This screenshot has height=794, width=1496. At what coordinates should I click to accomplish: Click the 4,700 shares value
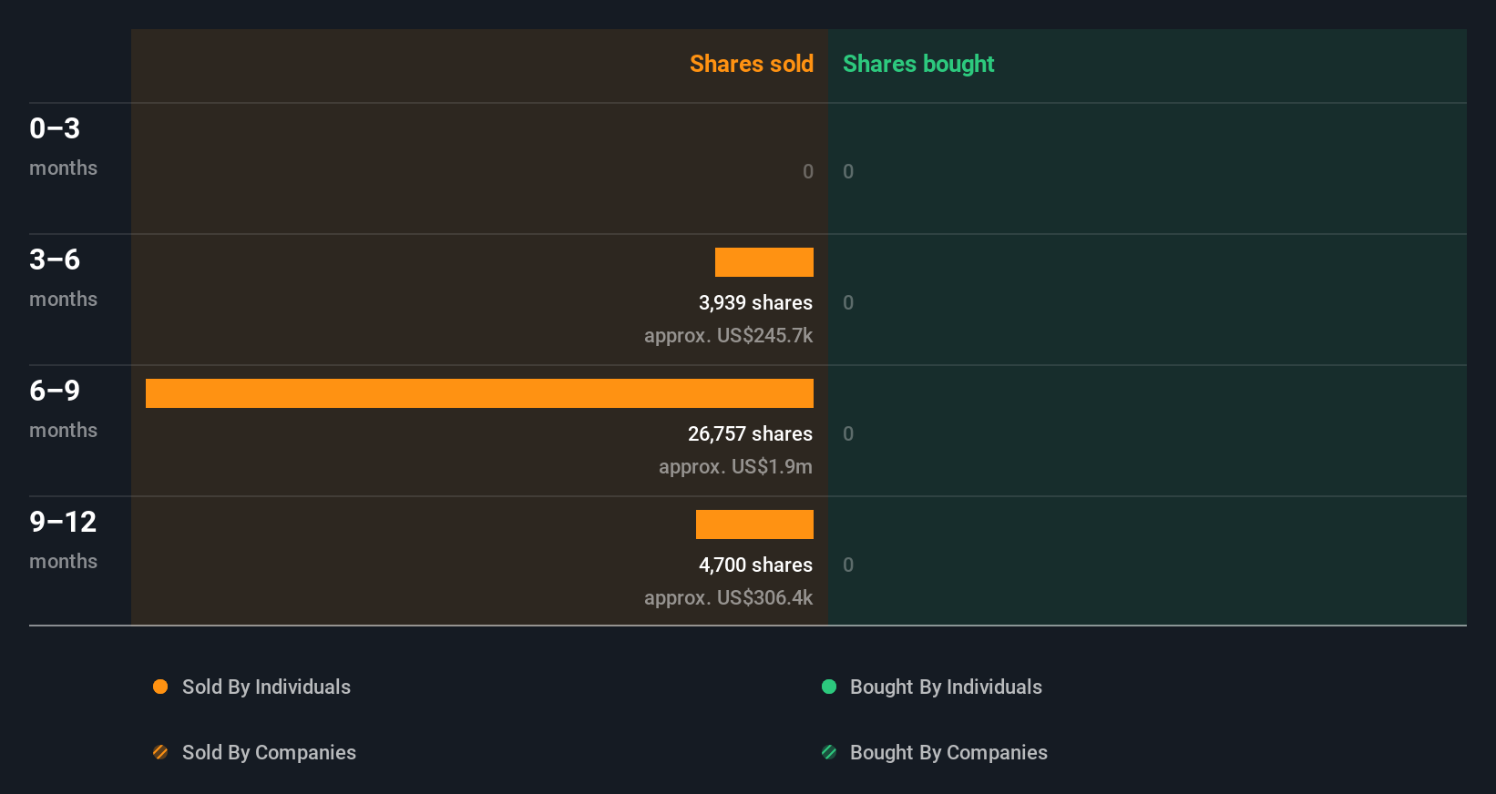click(755, 565)
